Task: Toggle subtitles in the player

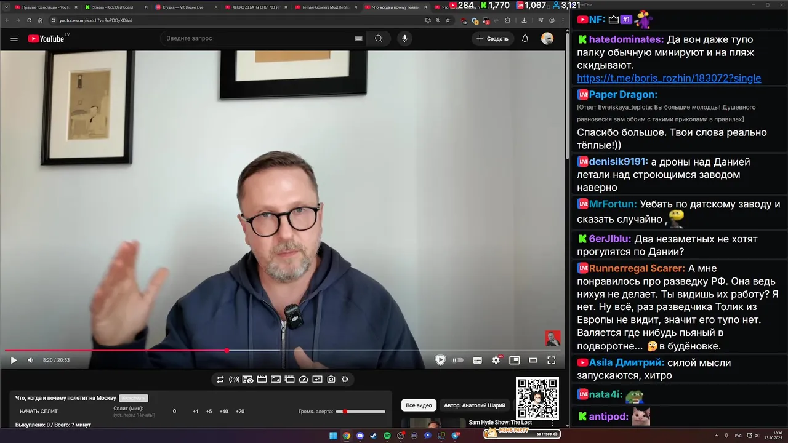Action: 477,360
